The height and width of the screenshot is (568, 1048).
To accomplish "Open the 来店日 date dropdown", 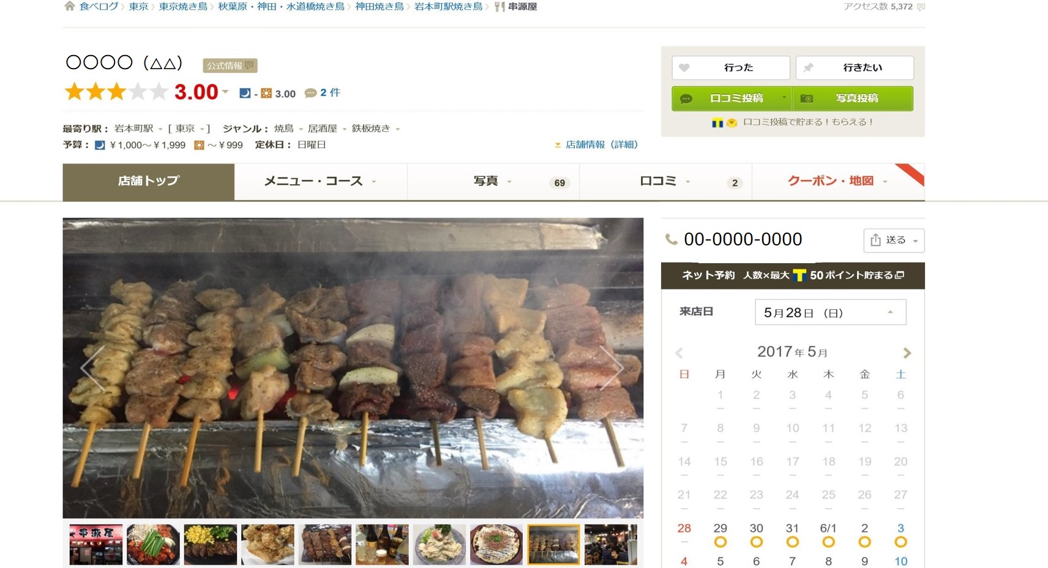I will [830, 312].
